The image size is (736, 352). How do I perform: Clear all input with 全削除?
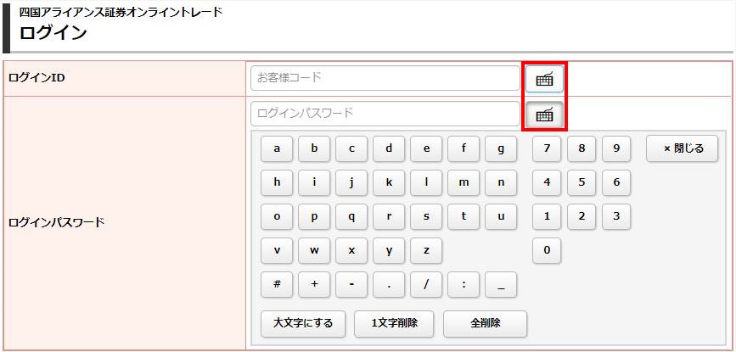tap(485, 323)
